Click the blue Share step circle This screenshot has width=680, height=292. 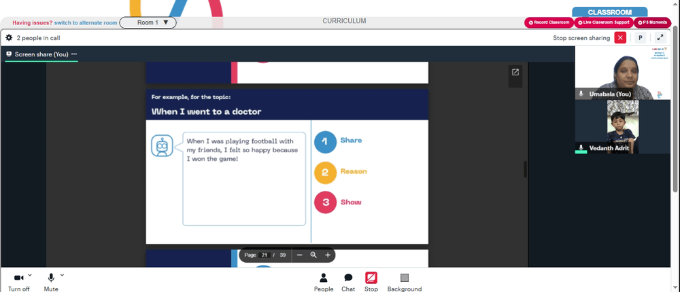pos(325,142)
